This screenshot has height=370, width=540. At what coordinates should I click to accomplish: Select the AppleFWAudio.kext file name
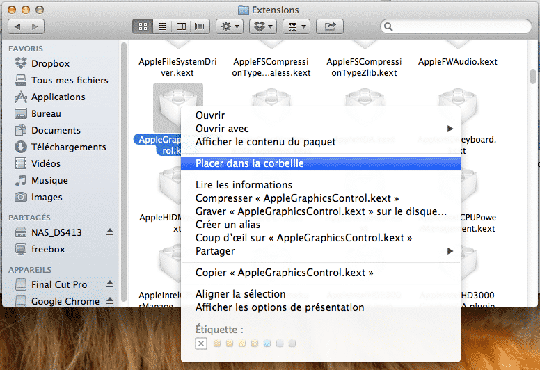tap(458, 62)
